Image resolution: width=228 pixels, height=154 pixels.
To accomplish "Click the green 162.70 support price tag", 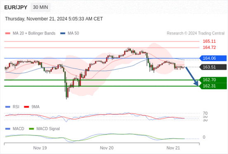I will pos(213,80).
